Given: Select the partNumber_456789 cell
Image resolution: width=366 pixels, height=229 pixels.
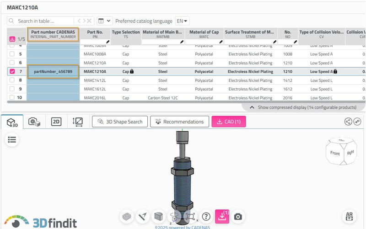Looking at the screenshot, I should pos(53,72).
